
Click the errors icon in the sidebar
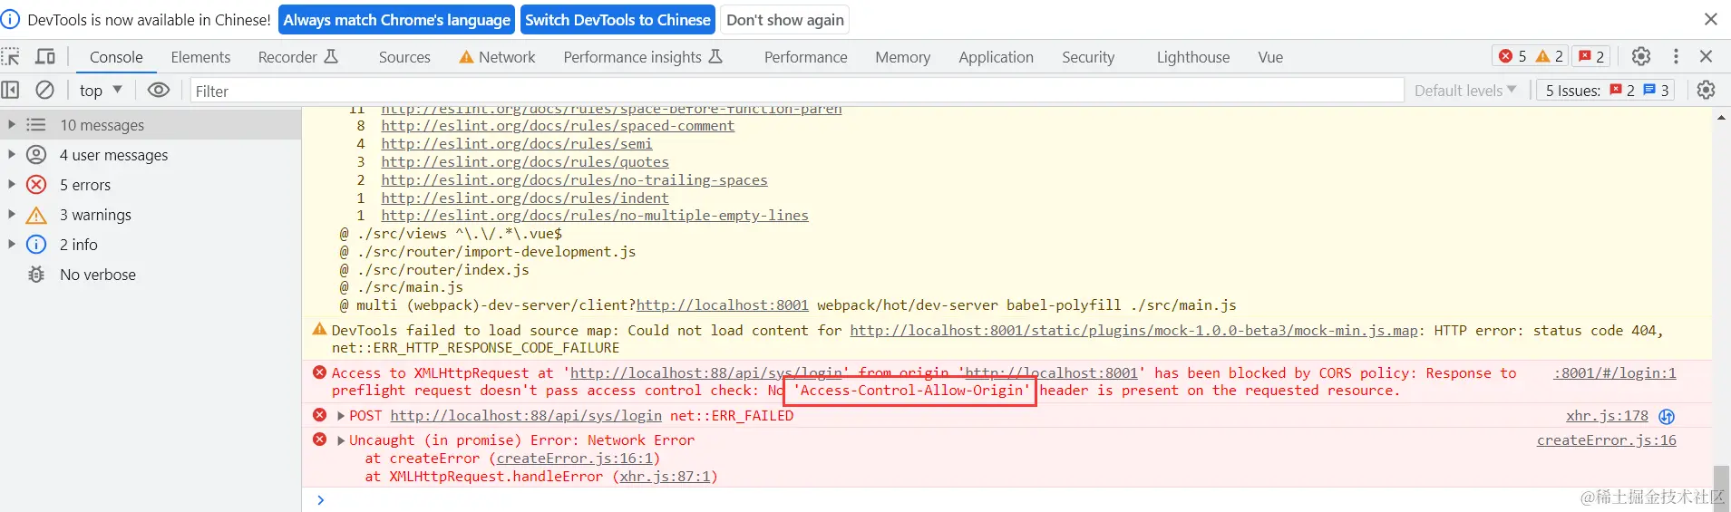click(x=36, y=185)
